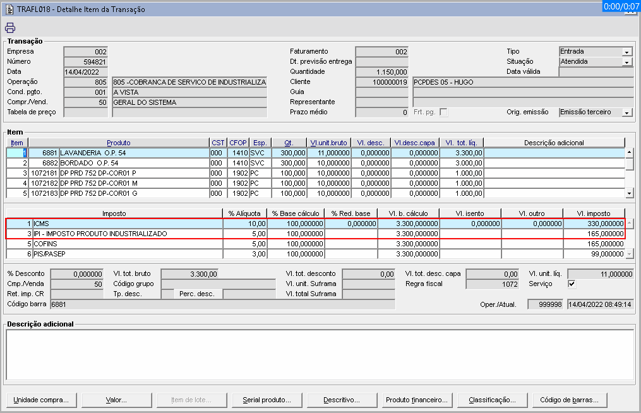Click the Cliente code field 100000019
This screenshot has width=641, height=413.
pyautogui.click(x=382, y=82)
